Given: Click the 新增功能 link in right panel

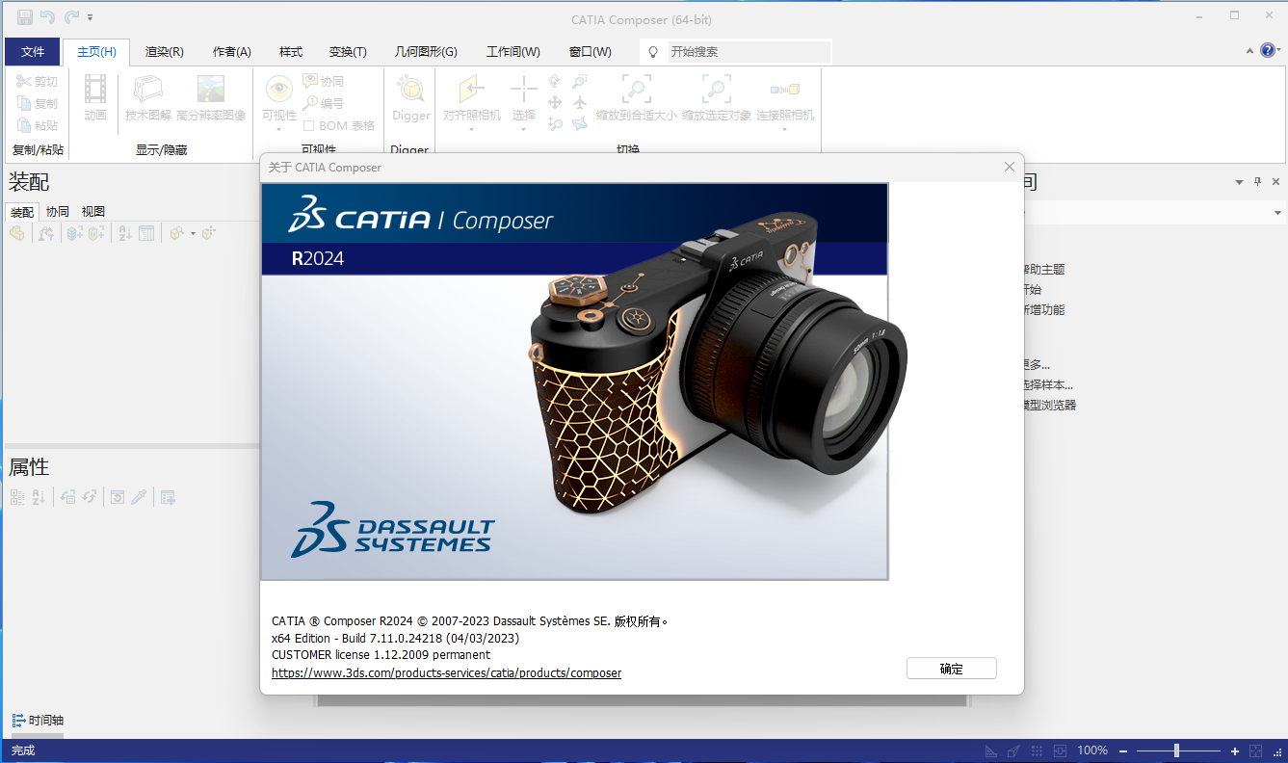Looking at the screenshot, I should click(x=1044, y=310).
